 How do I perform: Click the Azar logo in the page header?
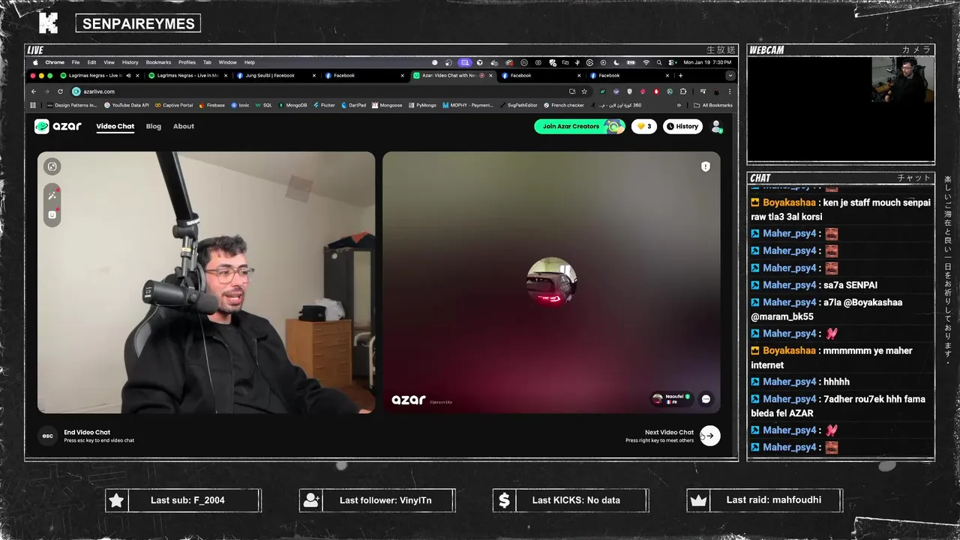58,126
